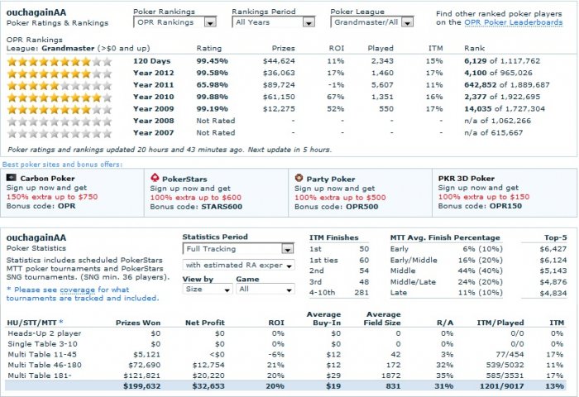Click the Average Field Size column header
This screenshot has height=397, width=579.
(x=382, y=318)
